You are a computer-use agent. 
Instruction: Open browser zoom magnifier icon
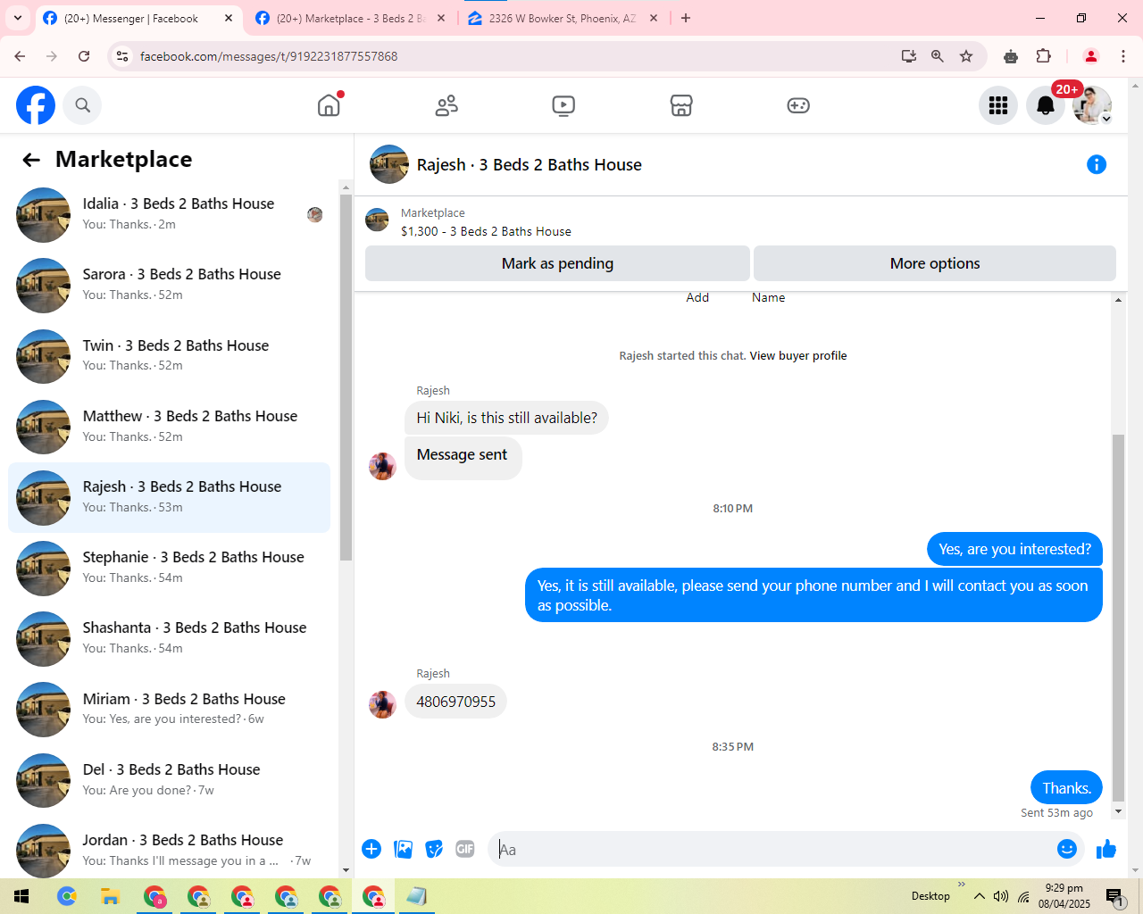point(938,56)
